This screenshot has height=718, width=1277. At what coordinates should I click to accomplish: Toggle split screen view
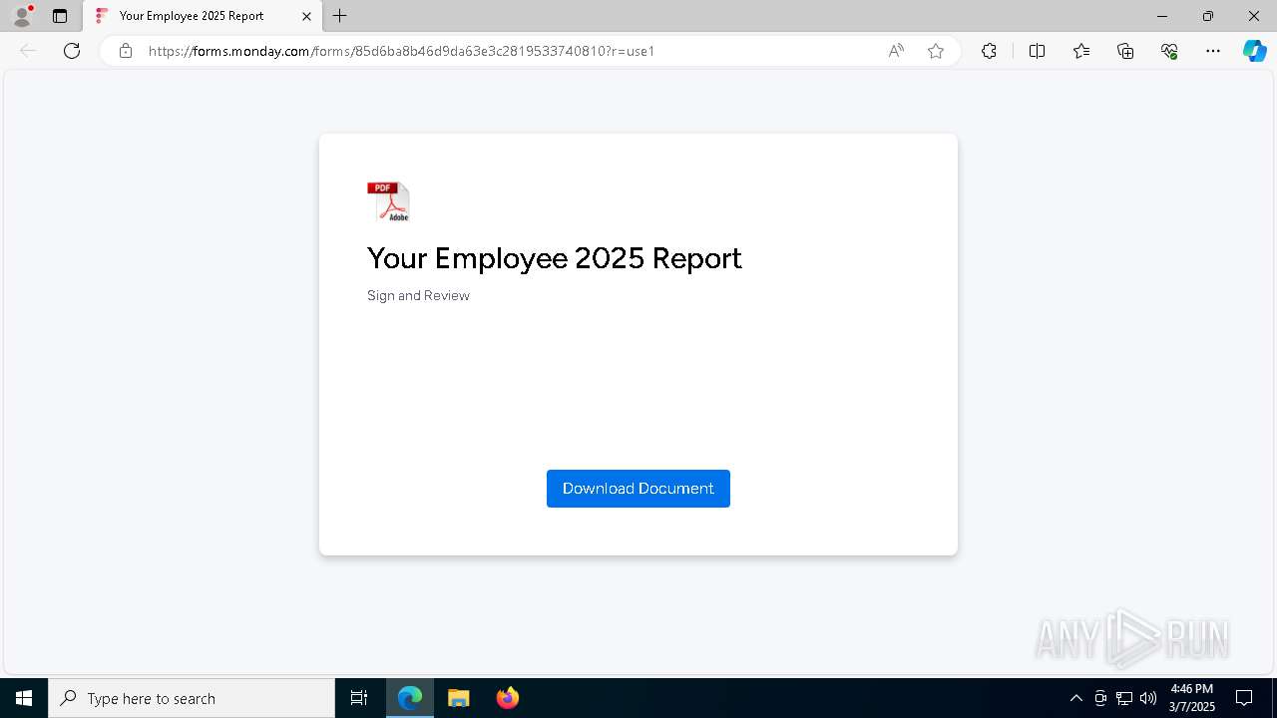1037,51
